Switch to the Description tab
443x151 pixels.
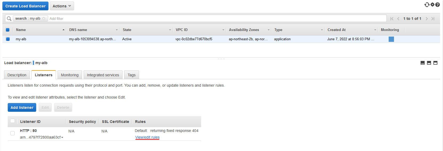pyautogui.click(x=17, y=75)
